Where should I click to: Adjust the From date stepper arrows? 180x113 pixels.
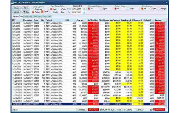pyautogui.click(x=84, y=9)
